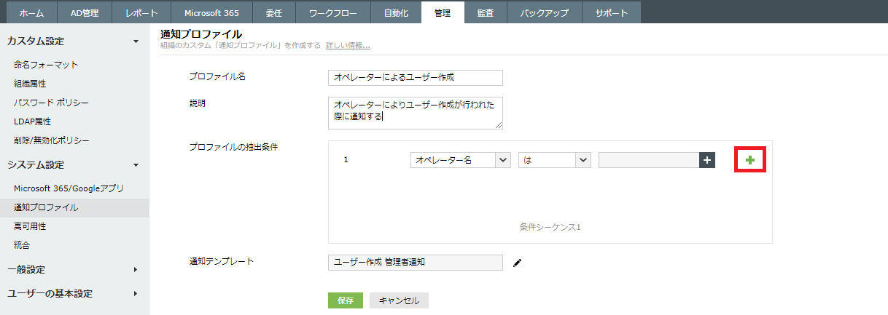Open Microsoft 365/Googleアプリ in sidebar
Viewport: 888px width, 315px height.
(x=69, y=188)
